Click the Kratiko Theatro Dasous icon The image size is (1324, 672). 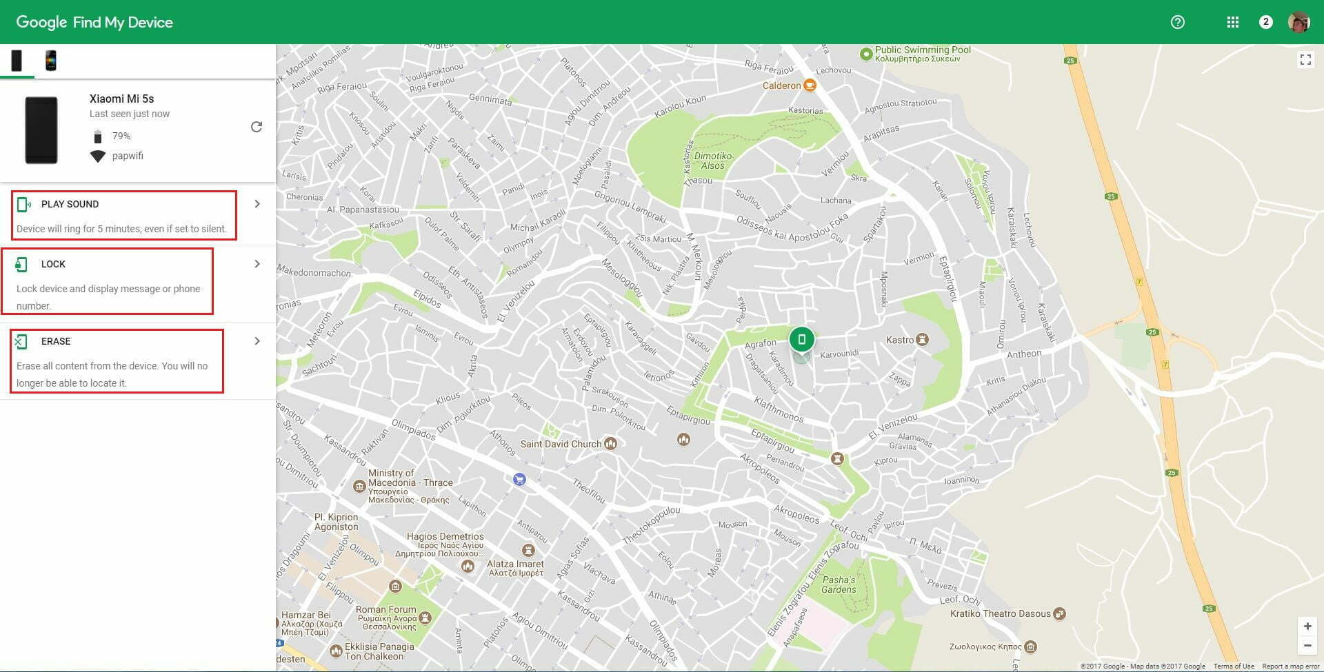[x=1060, y=613]
